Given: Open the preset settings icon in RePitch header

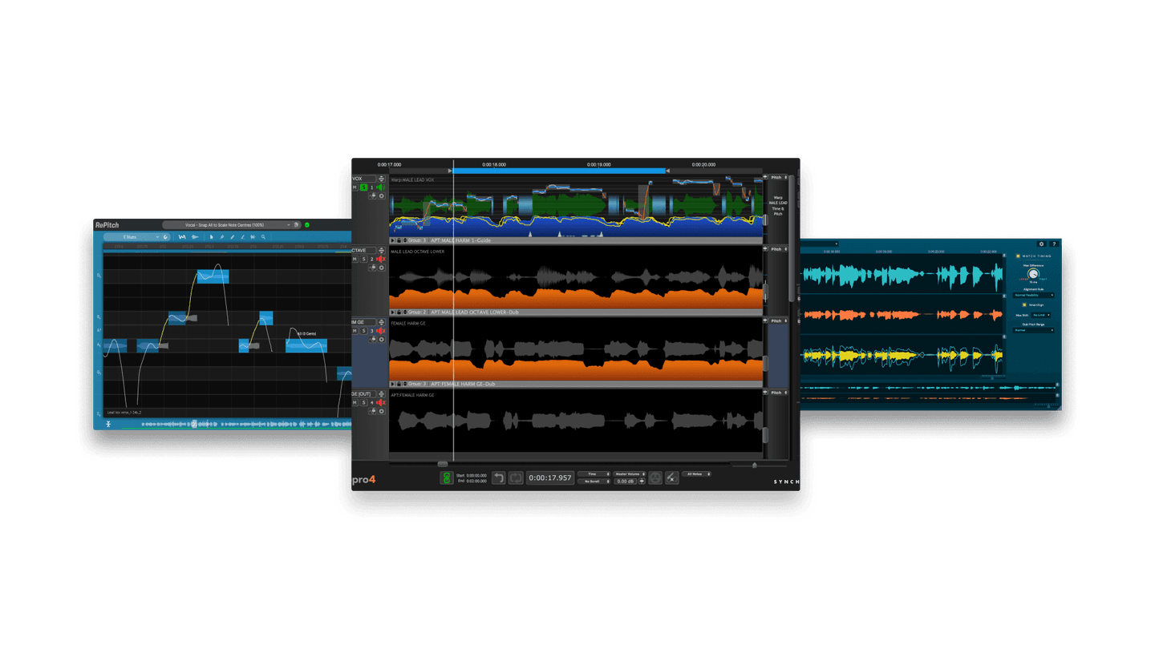Looking at the screenshot, I should [296, 225].
